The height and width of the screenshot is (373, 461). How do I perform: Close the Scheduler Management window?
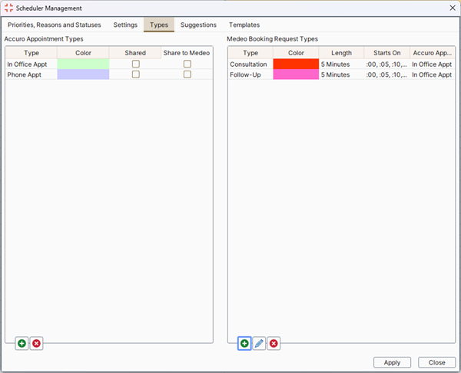pos(453,8)
